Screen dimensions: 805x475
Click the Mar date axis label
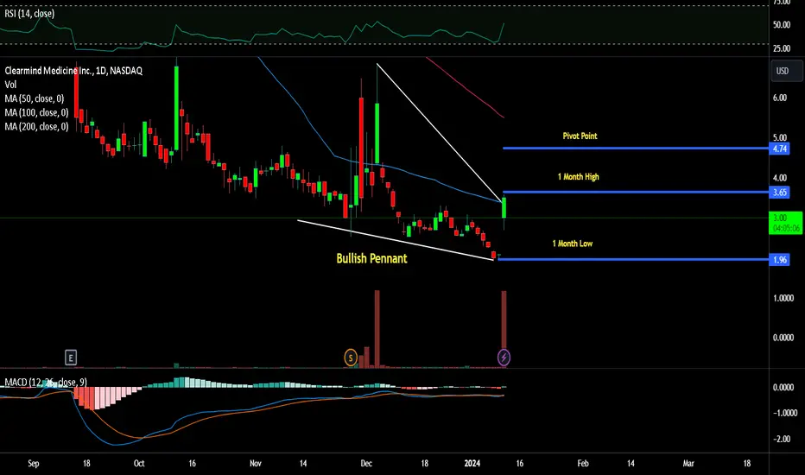(688, 463)
